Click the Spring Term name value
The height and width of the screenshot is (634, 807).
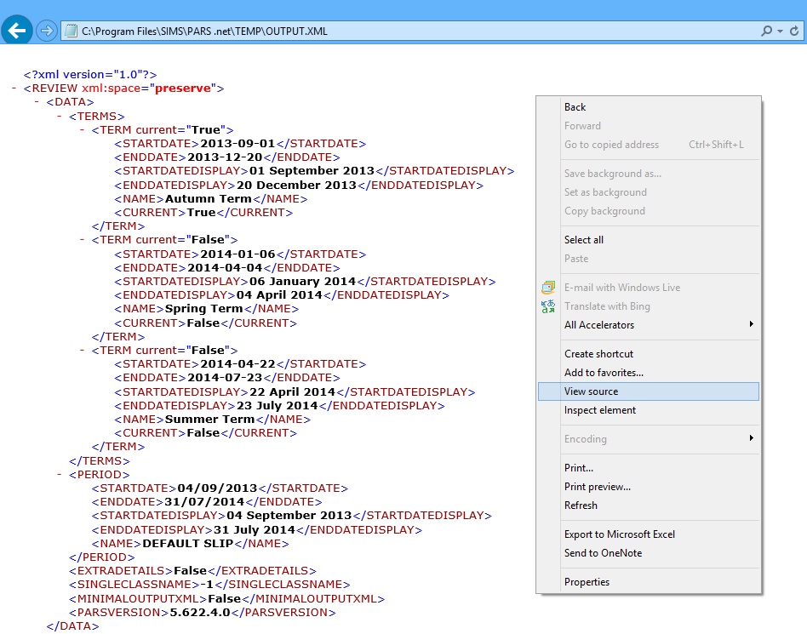click(203, 309)
